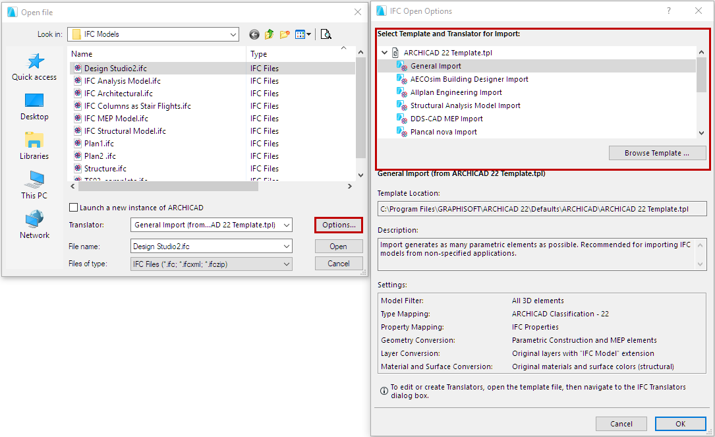
Task: Click the Options... button
Action: [x=339, y=225]
